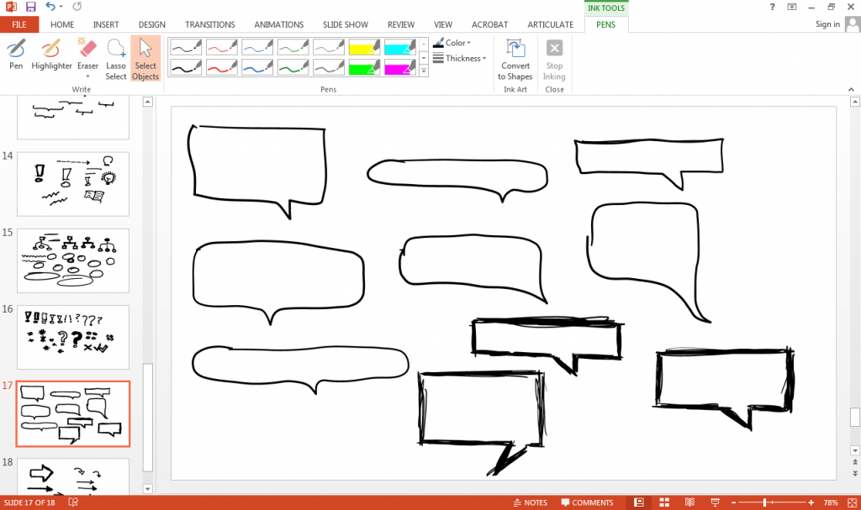This screenshot has height=510, width=861.
Task: Start Slide Show from the status bar
Action: click(714, 502)
